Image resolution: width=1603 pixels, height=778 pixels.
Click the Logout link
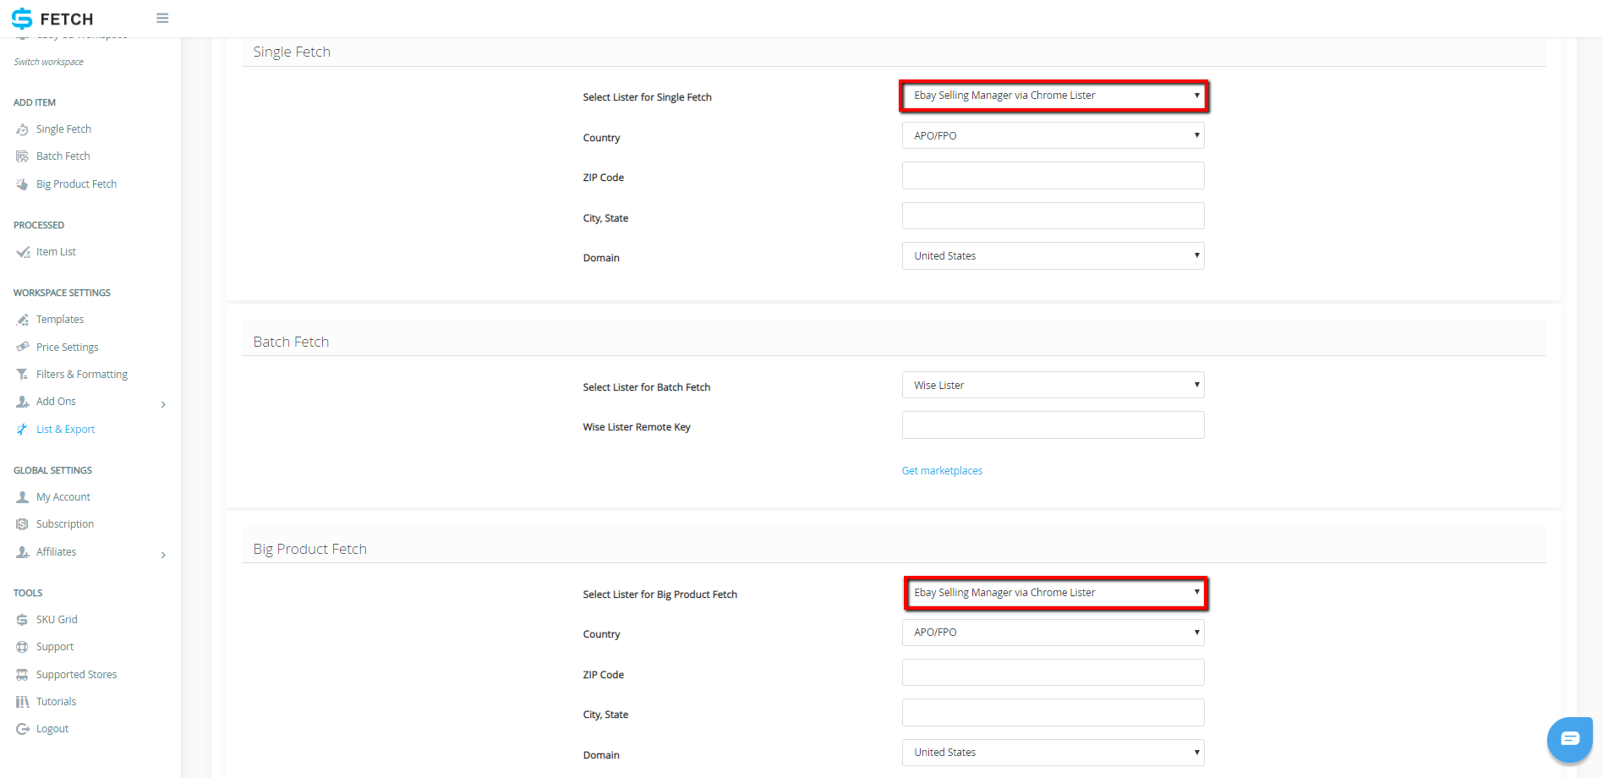(x=52, y=729)
